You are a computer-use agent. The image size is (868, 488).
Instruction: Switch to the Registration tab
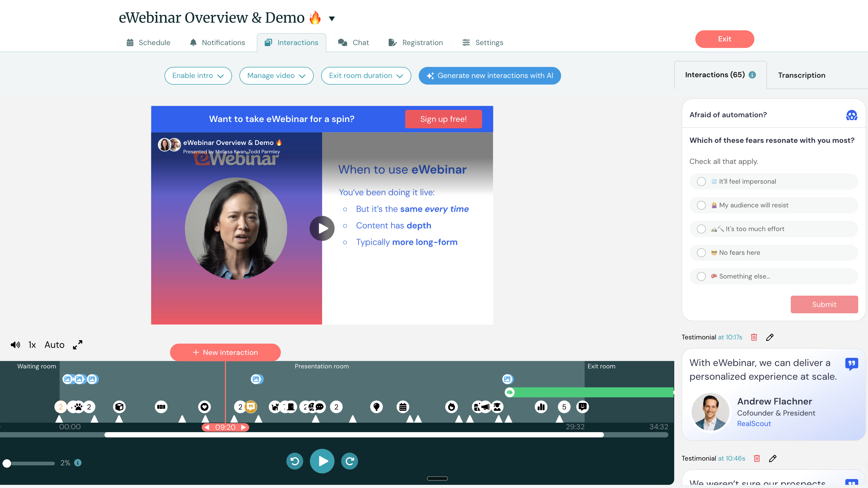(x=416, y=43)
